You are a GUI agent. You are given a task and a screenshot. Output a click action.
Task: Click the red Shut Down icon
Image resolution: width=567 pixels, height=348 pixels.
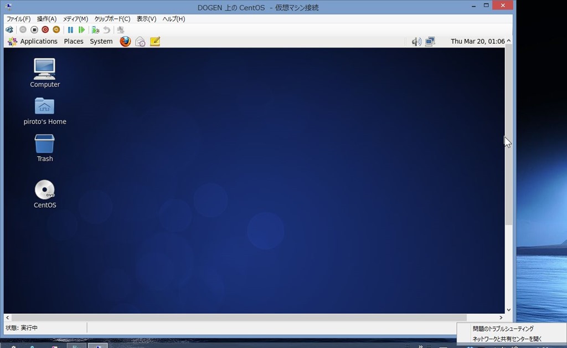coord(45,30)
